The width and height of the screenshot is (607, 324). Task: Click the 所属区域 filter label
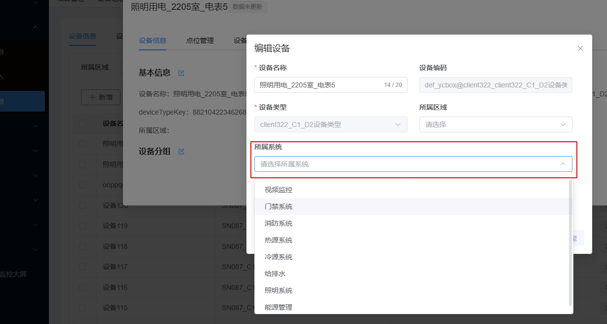point(95,67)
